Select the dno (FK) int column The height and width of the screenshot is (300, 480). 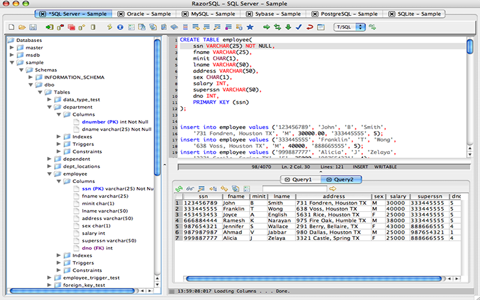pos(97,248)
